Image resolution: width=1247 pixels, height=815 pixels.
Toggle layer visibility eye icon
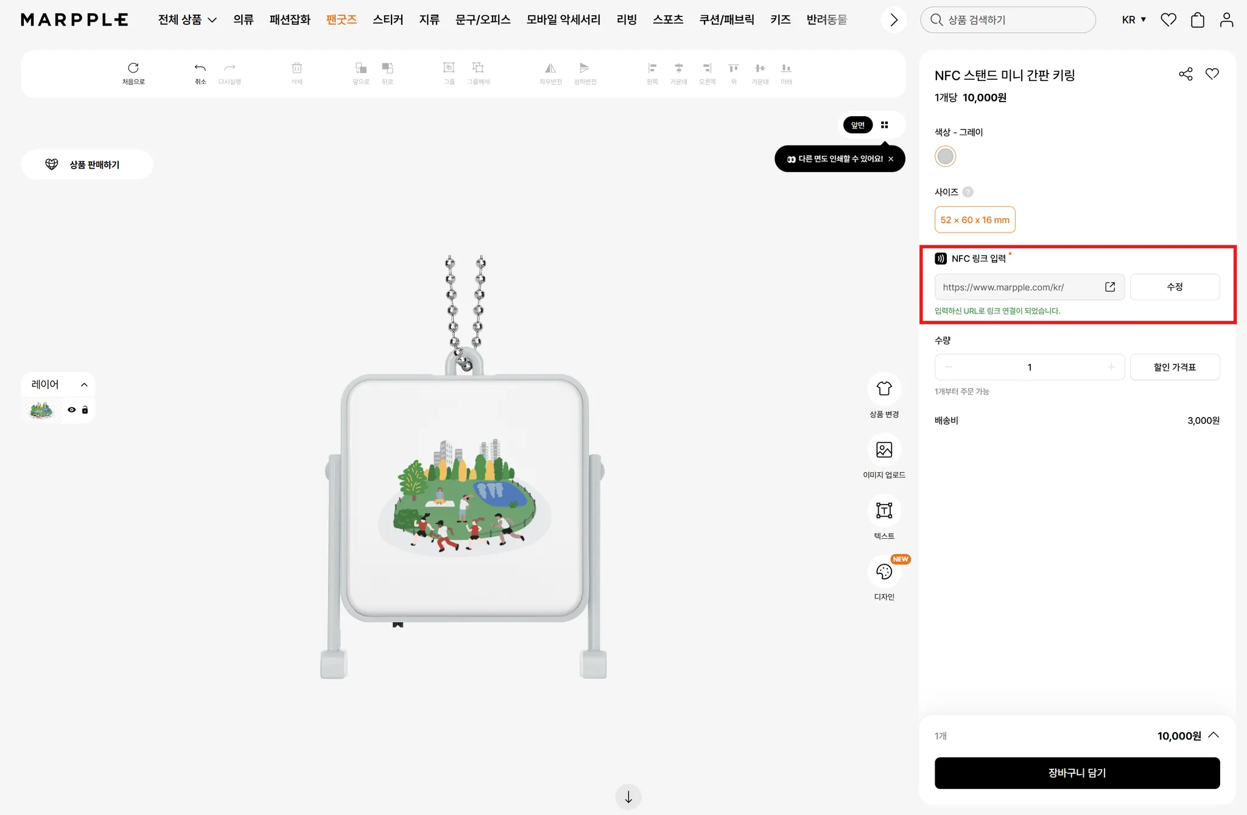[72, 410]
